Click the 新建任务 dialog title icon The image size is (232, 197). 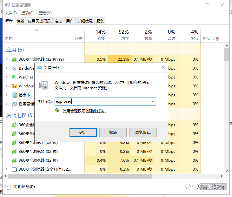point(39,68)
